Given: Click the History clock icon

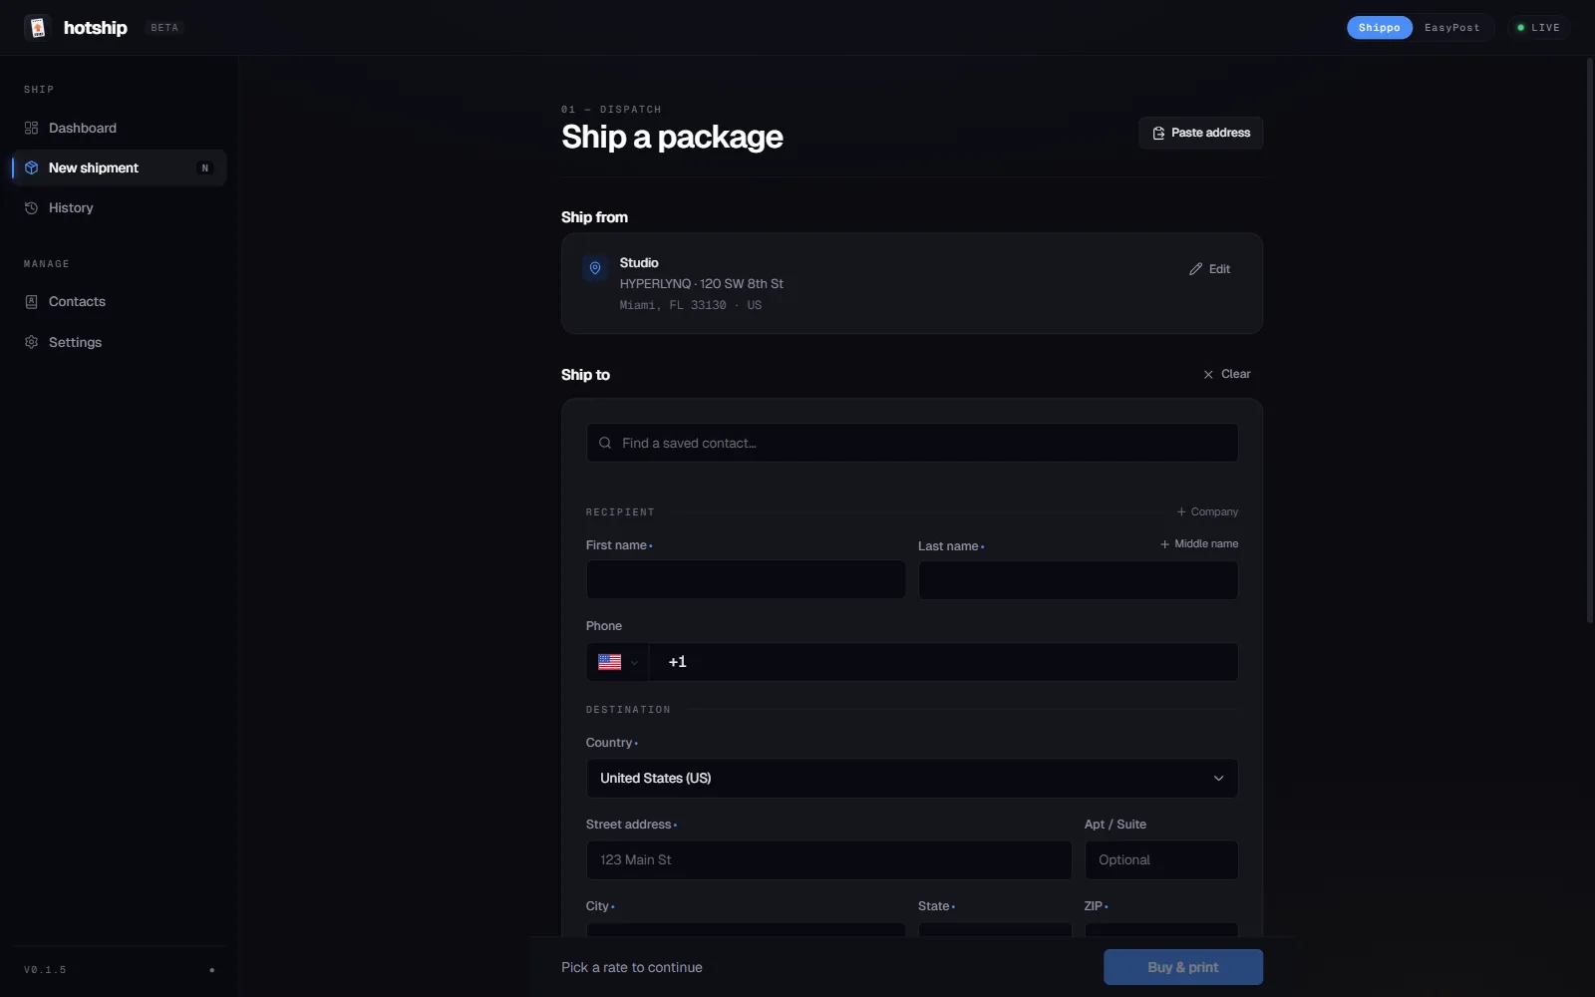Looking at the screenshot, I should pos(31,207).
